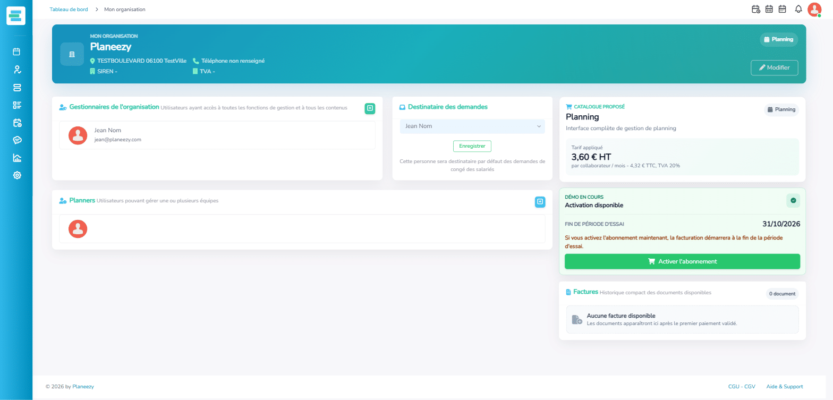This screenshot has width=833, height=400.
Task: Click the column-view calendar icon in header
Action: 769,9
